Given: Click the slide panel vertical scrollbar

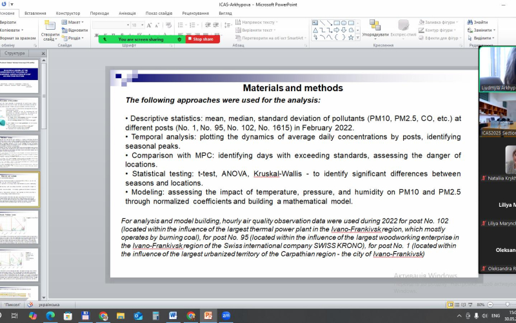Looking at the screenshot, I should pos(43,178).
